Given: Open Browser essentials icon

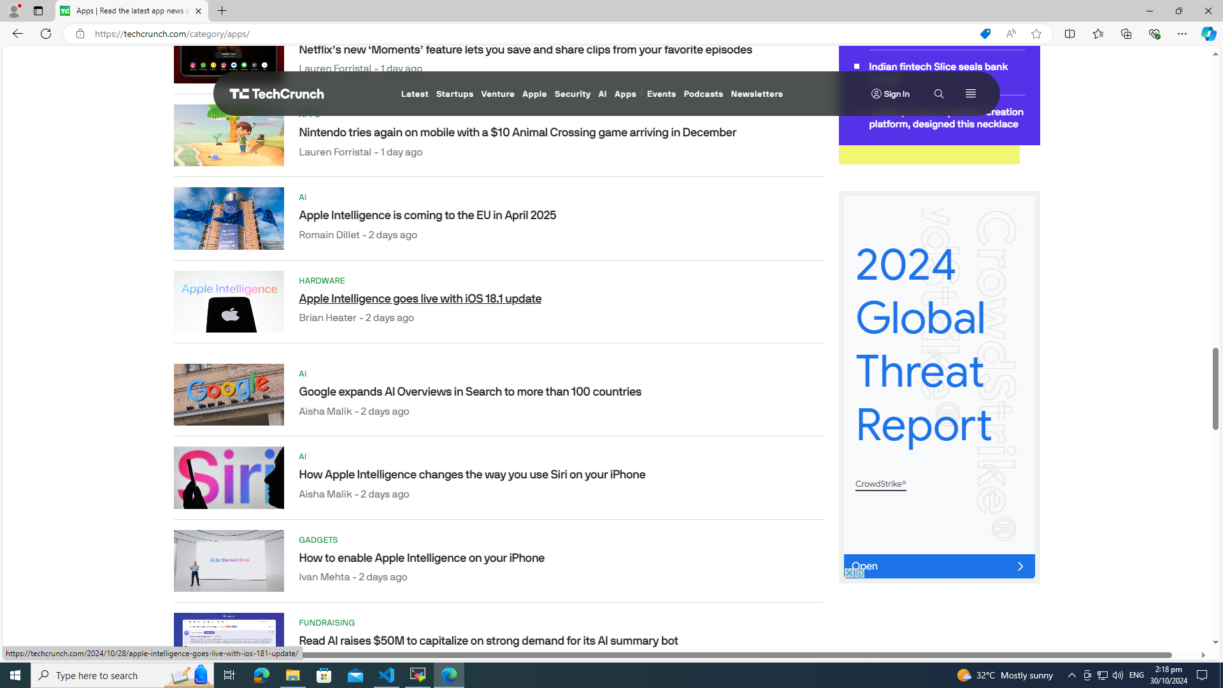Looking at the screenshot, I should point(1154,34).
